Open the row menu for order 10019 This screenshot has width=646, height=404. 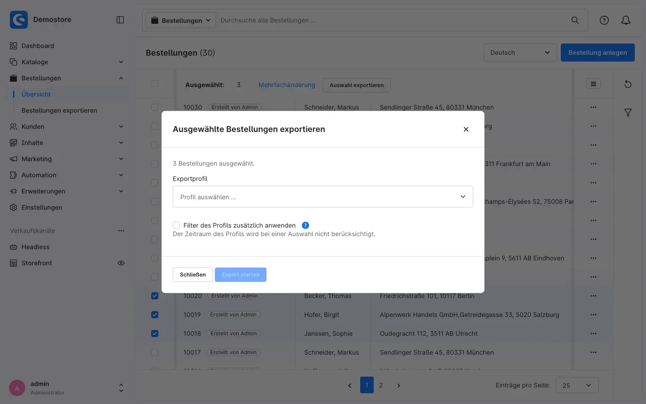tap(594, 315)
